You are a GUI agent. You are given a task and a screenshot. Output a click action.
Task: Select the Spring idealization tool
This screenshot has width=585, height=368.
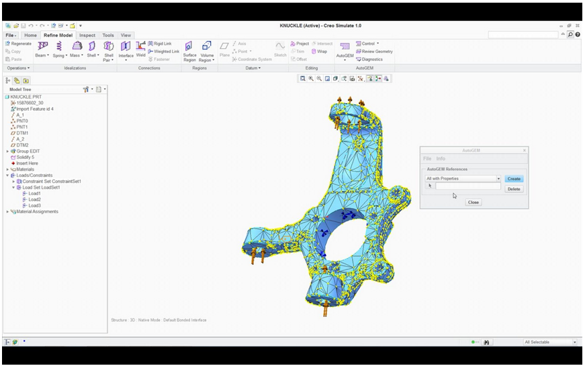tap(59, 46)
